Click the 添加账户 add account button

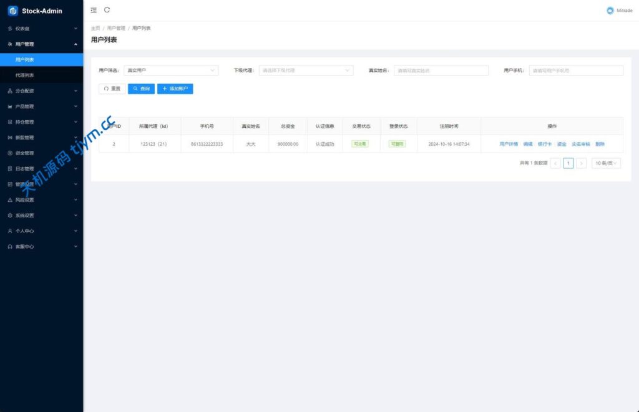coord(175,89)
